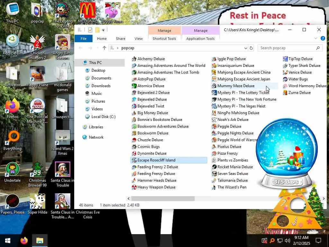Open the Application Tools tab
Image resolution: width=329 pixels, height=247 pixels.
[x=200, y=39]
